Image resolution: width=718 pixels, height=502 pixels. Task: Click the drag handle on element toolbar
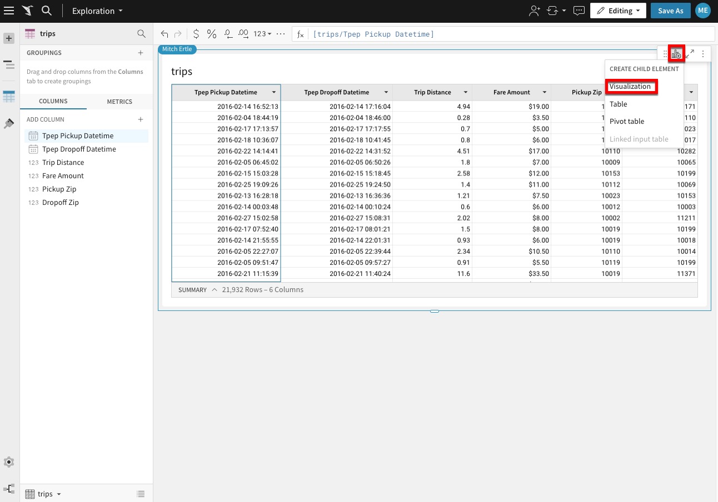click(665, 54)
